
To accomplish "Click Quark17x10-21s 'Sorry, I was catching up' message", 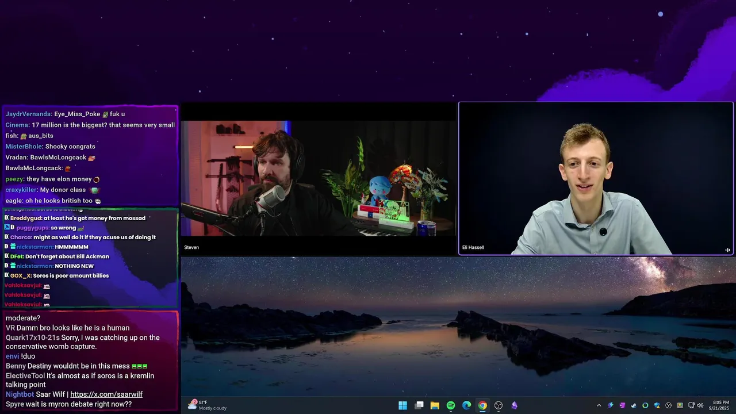I will (83, 342).
